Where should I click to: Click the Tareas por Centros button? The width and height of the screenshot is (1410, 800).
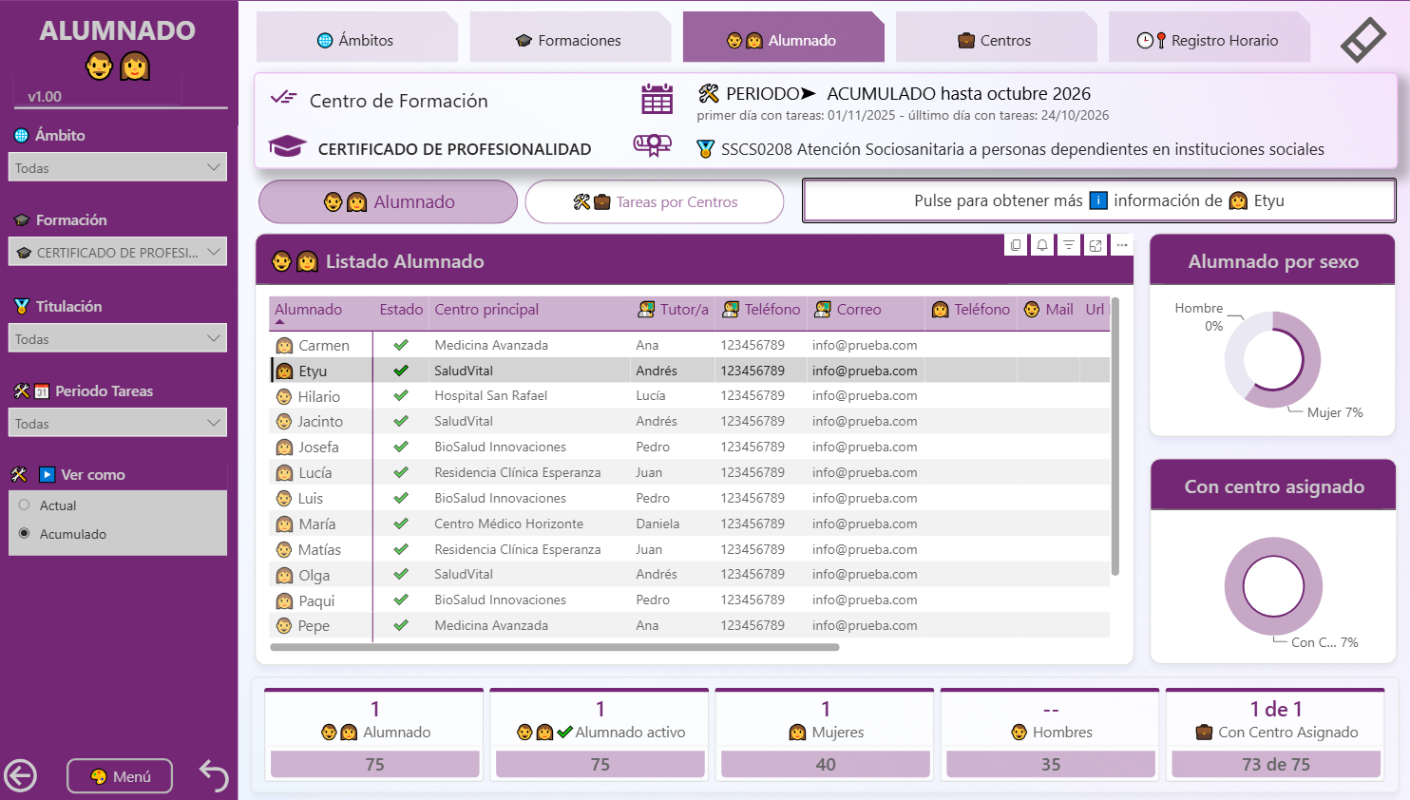coord(655,201)
